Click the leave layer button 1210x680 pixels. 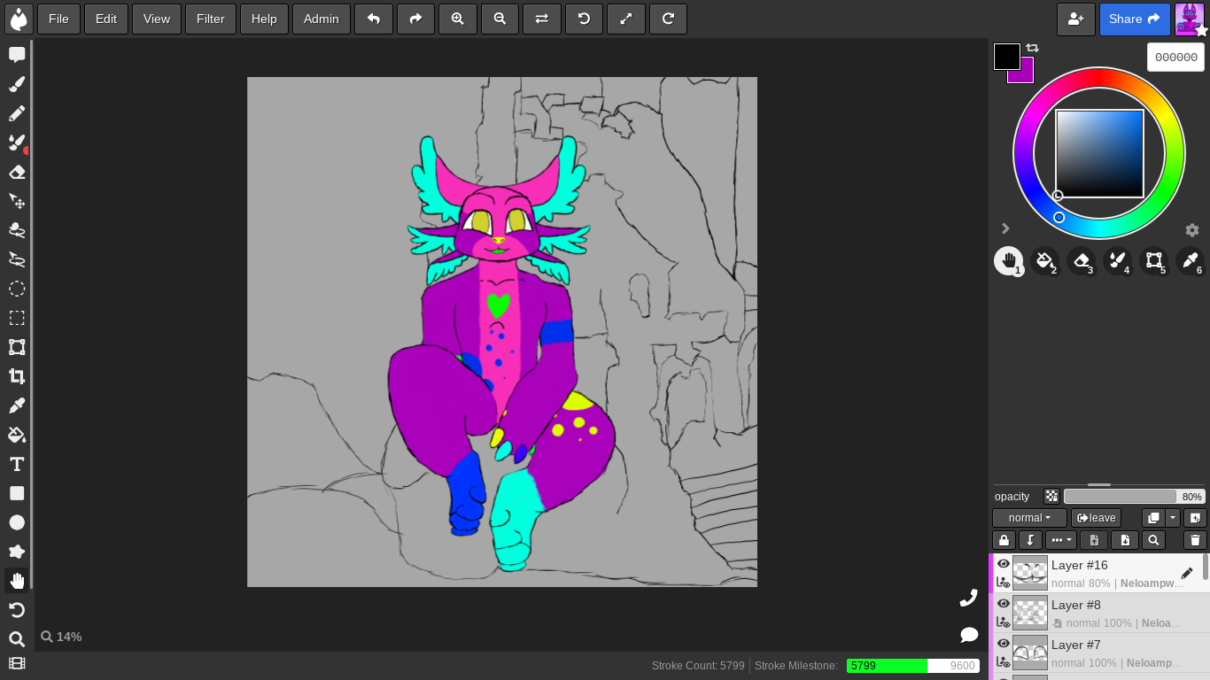(x=1096, y=518)
